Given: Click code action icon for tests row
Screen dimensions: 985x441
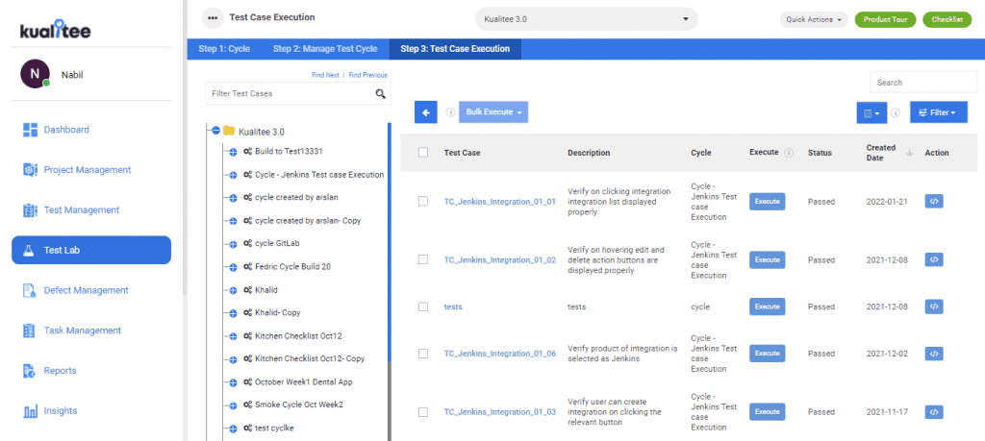Looking at the screenshot, I should click(x=934, y=306).
